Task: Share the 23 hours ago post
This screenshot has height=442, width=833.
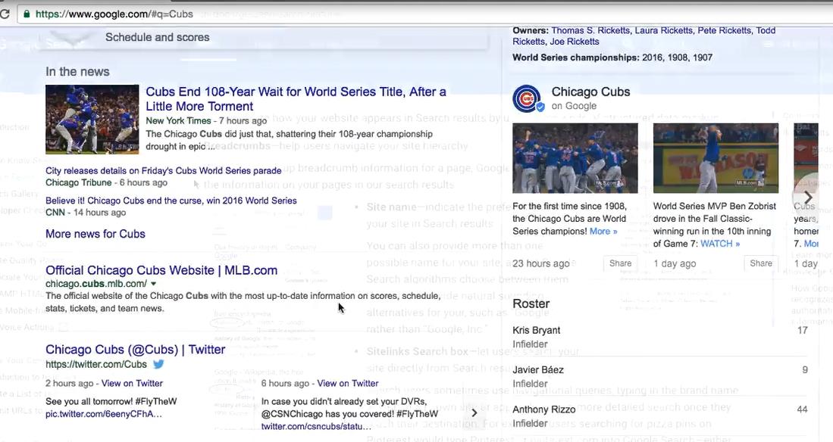Action: (x=620, y=263)
